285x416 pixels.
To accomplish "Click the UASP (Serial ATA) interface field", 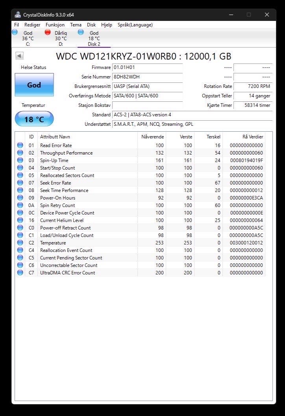I will (x=147, y=86).
